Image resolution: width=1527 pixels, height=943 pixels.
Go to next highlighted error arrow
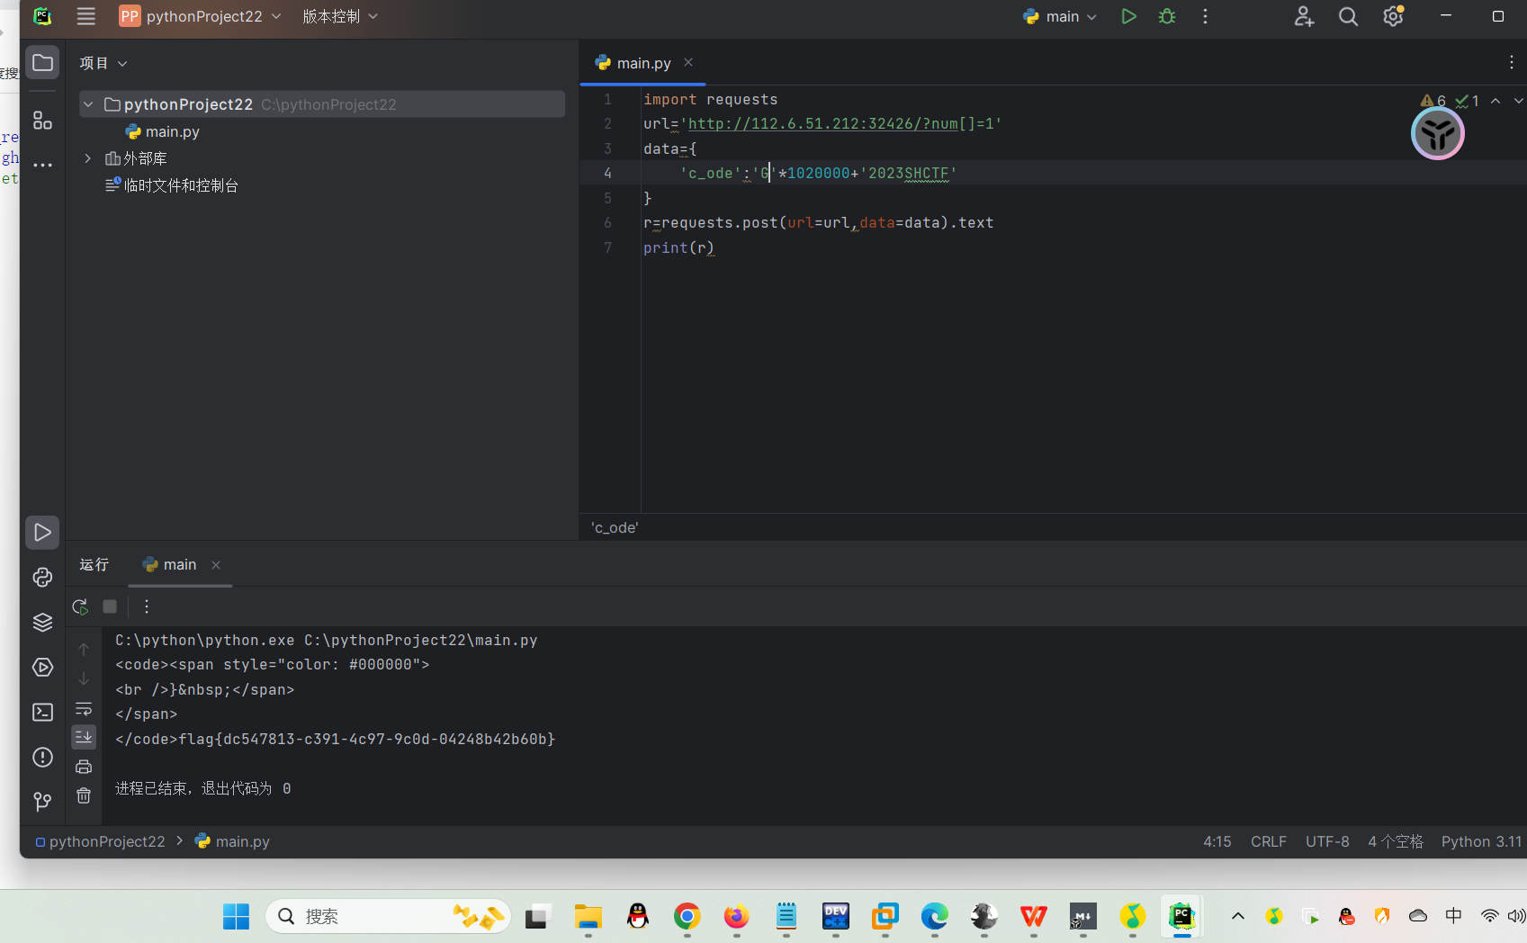coord(1518,101)
